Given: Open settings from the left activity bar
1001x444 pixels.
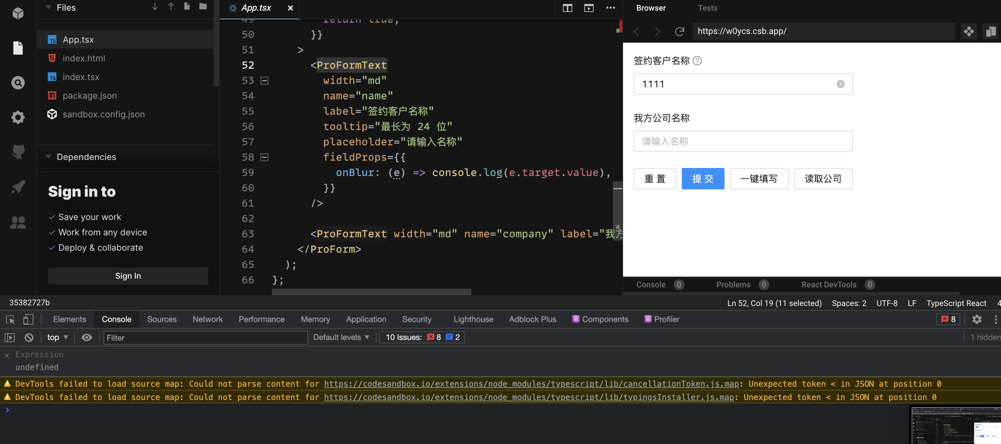Looking at the screenshot, I should pyautogui.click(x=17, y=117).
